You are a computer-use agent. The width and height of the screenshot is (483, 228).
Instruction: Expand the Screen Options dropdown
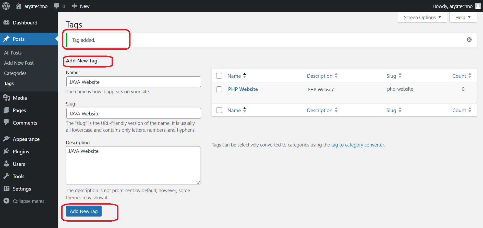422,17
